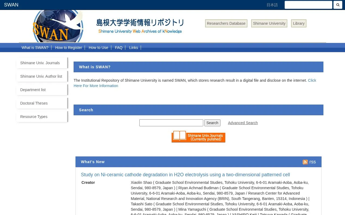Follow the Click Here For More Information link
This screenshot has height=215, width=345.
tap(195, 83)
